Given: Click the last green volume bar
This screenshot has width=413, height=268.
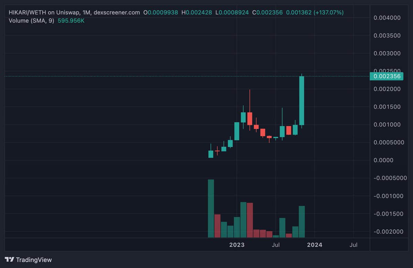Looking at the screenshot, I should 302,222.
